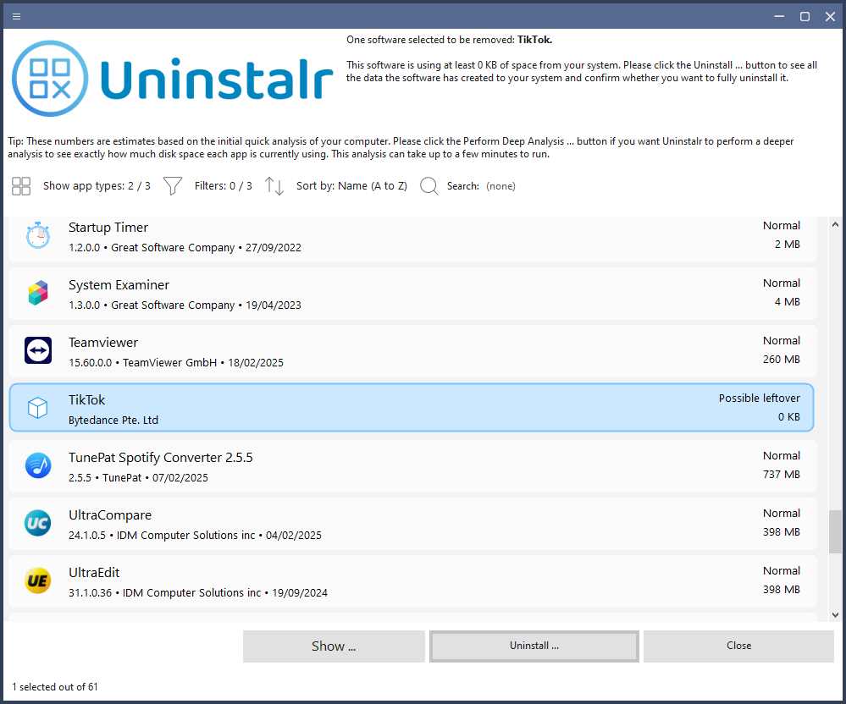Open Filters: 0 / 3 options
This screenshot has width=846, height=704.
223,186
